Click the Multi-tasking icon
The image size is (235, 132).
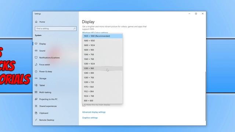coord(36,92)
